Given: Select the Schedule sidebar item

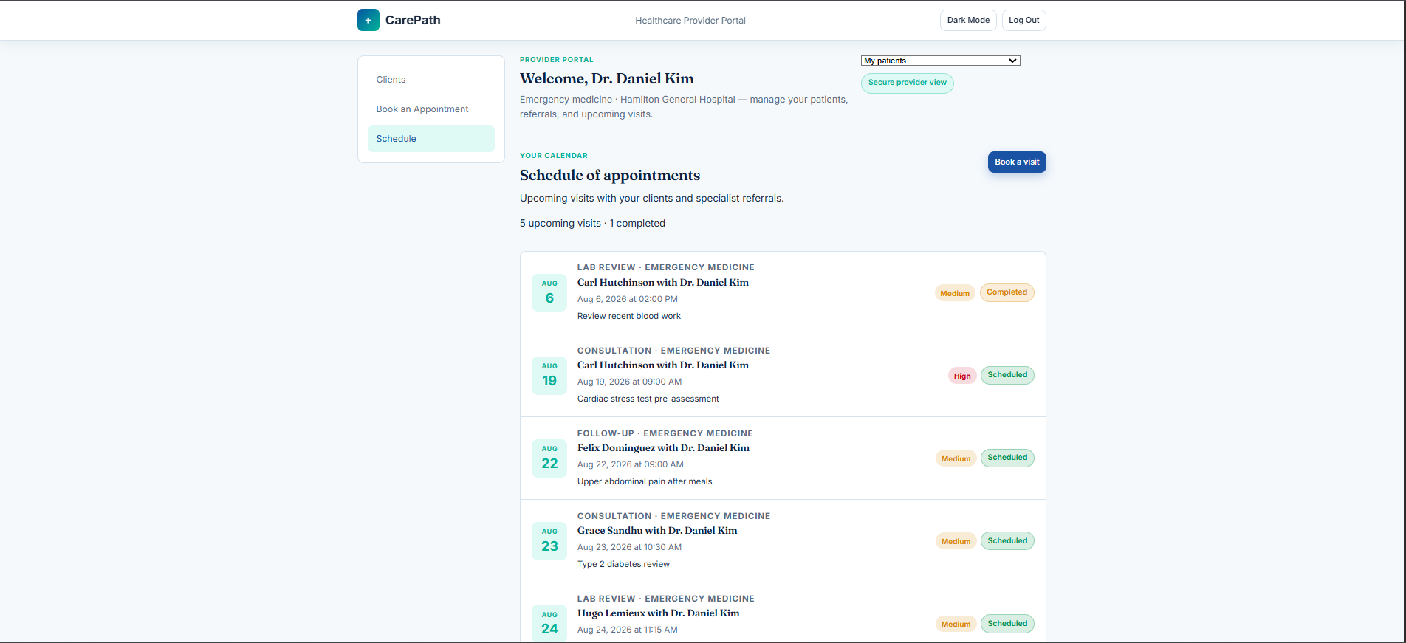Looking at the screenshot, I should (x=431, y=139).
